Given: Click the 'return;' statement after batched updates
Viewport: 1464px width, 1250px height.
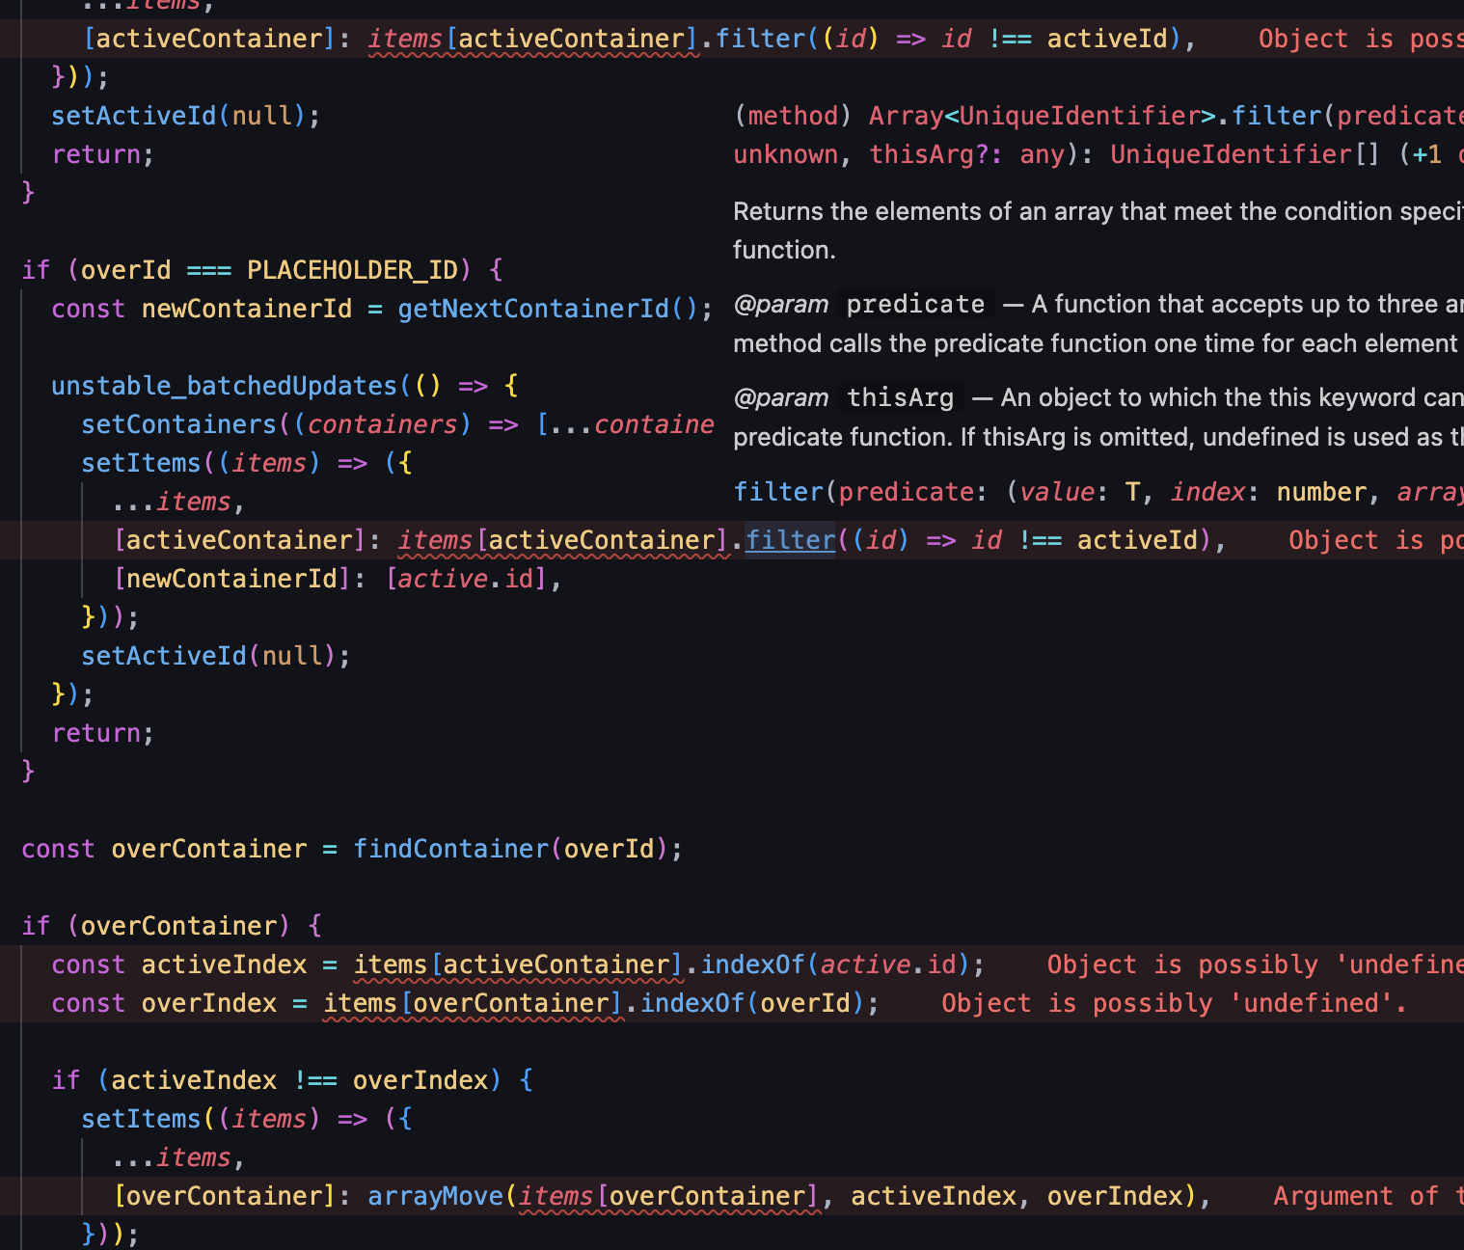Looking at the screenshot, I should 102,733.
